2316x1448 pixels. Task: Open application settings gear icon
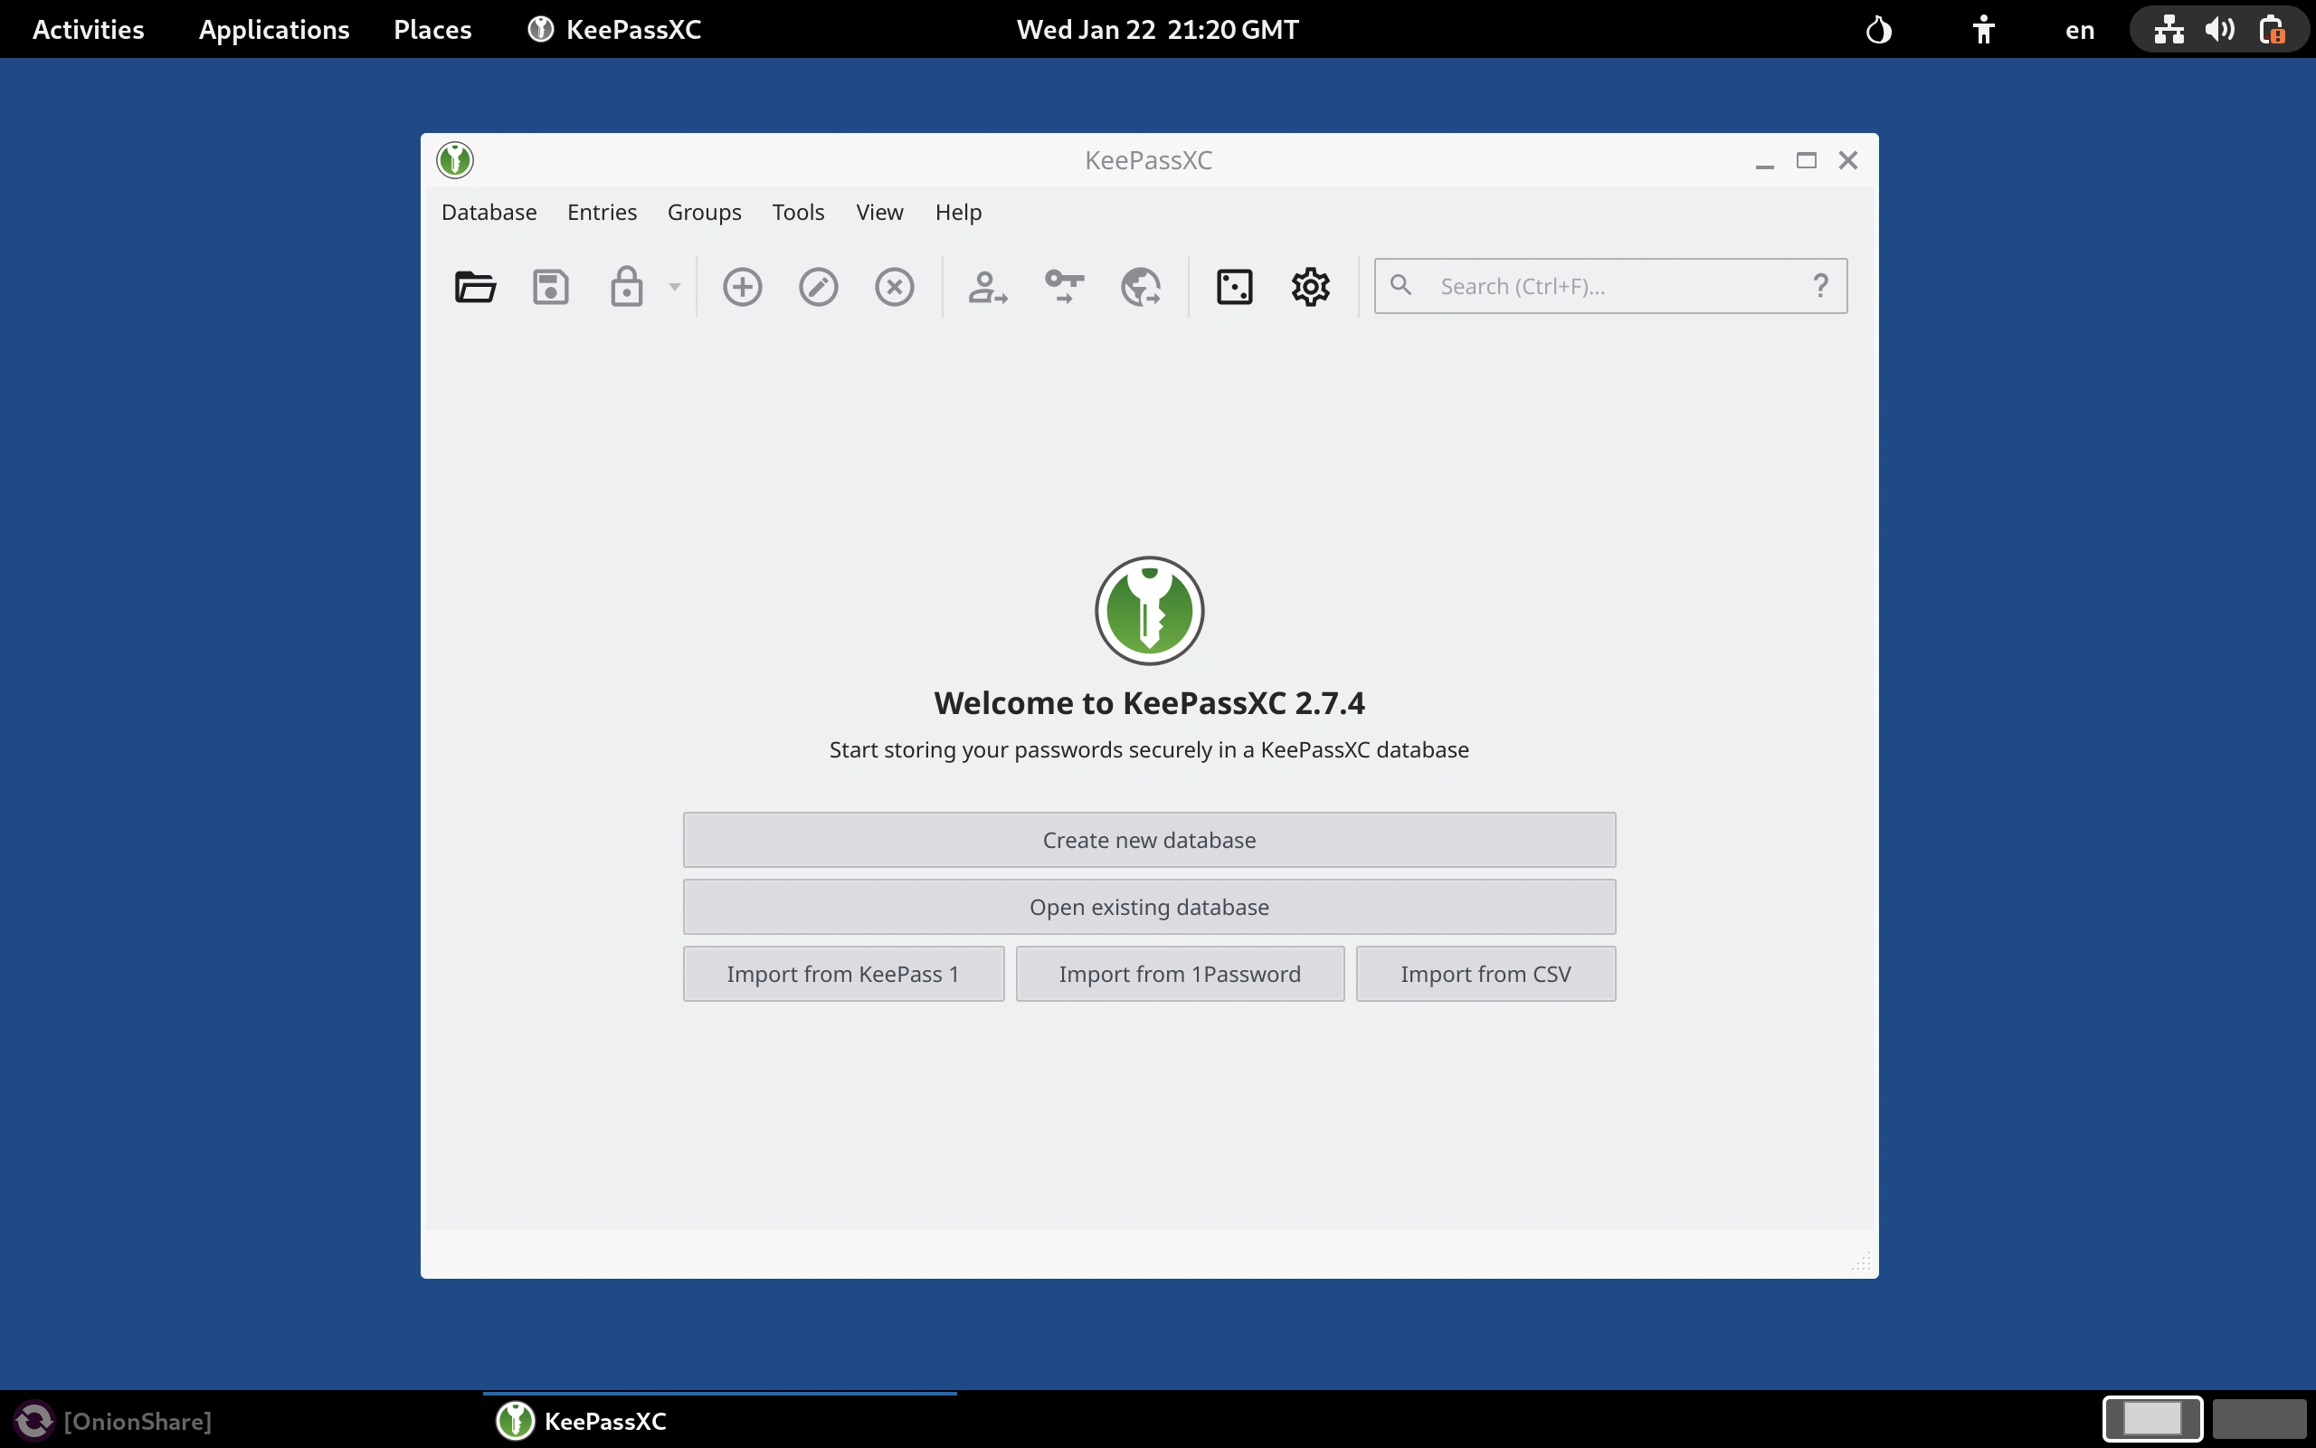1310,285
